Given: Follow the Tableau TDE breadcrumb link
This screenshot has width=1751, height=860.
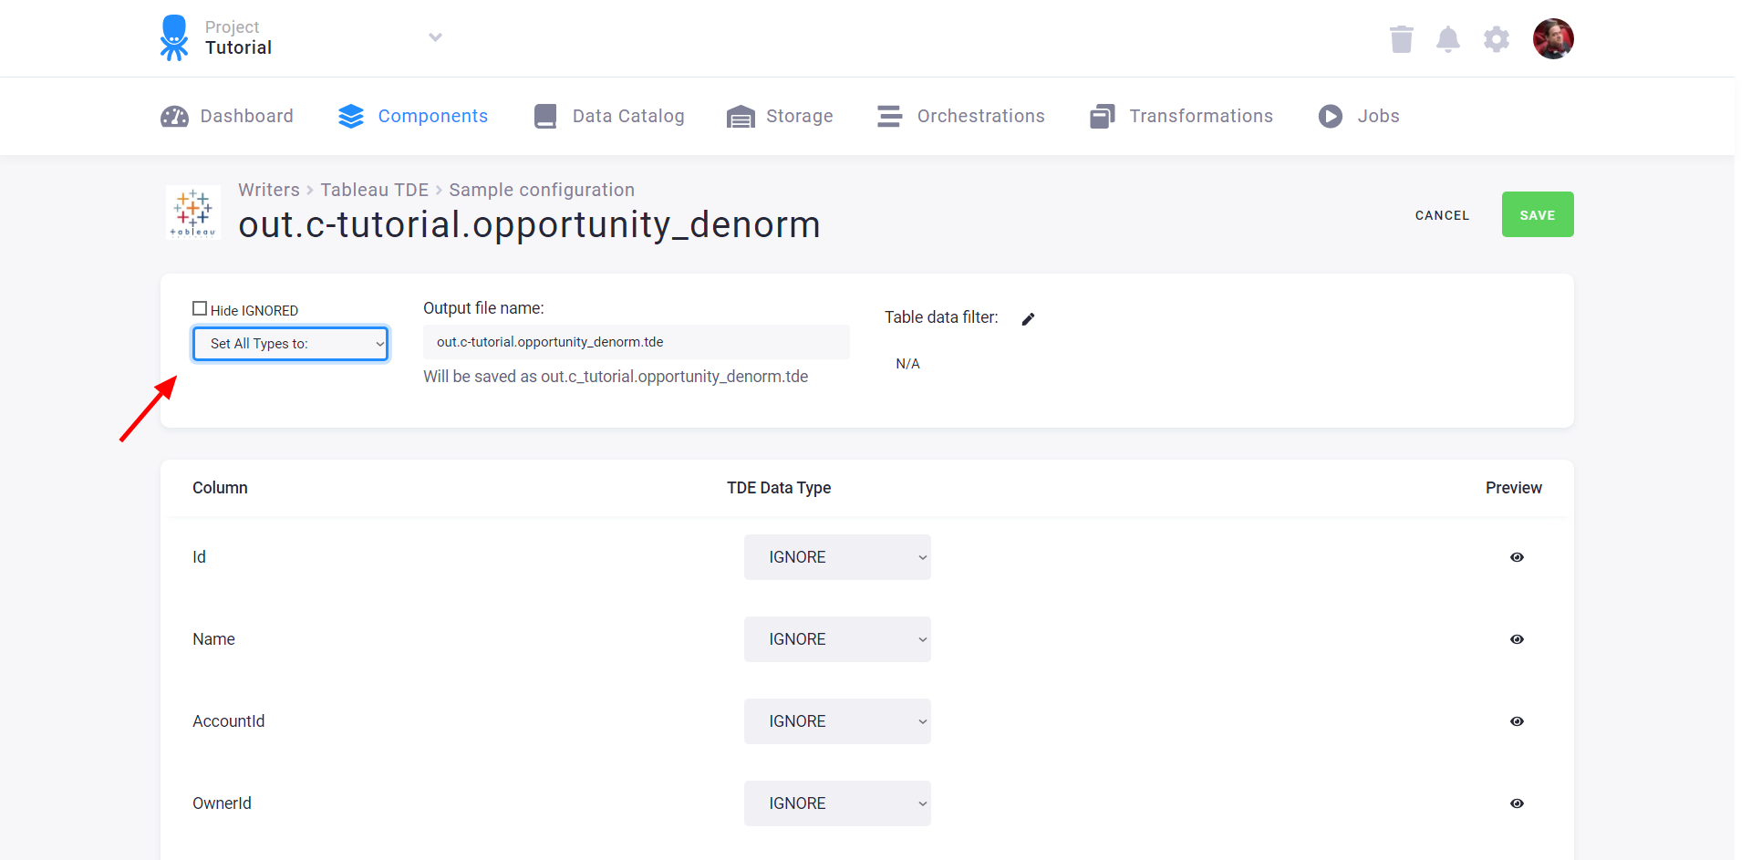Looking at the screenshot, I should pos(374,190).
